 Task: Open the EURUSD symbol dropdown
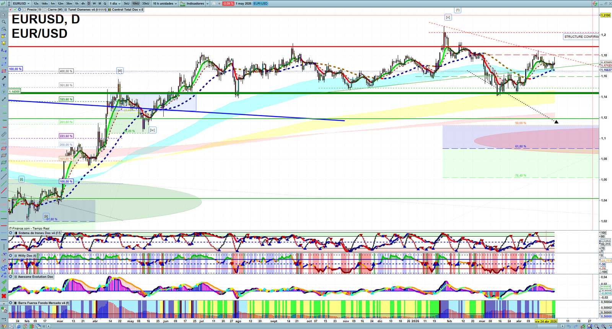[x=21, y=3]
